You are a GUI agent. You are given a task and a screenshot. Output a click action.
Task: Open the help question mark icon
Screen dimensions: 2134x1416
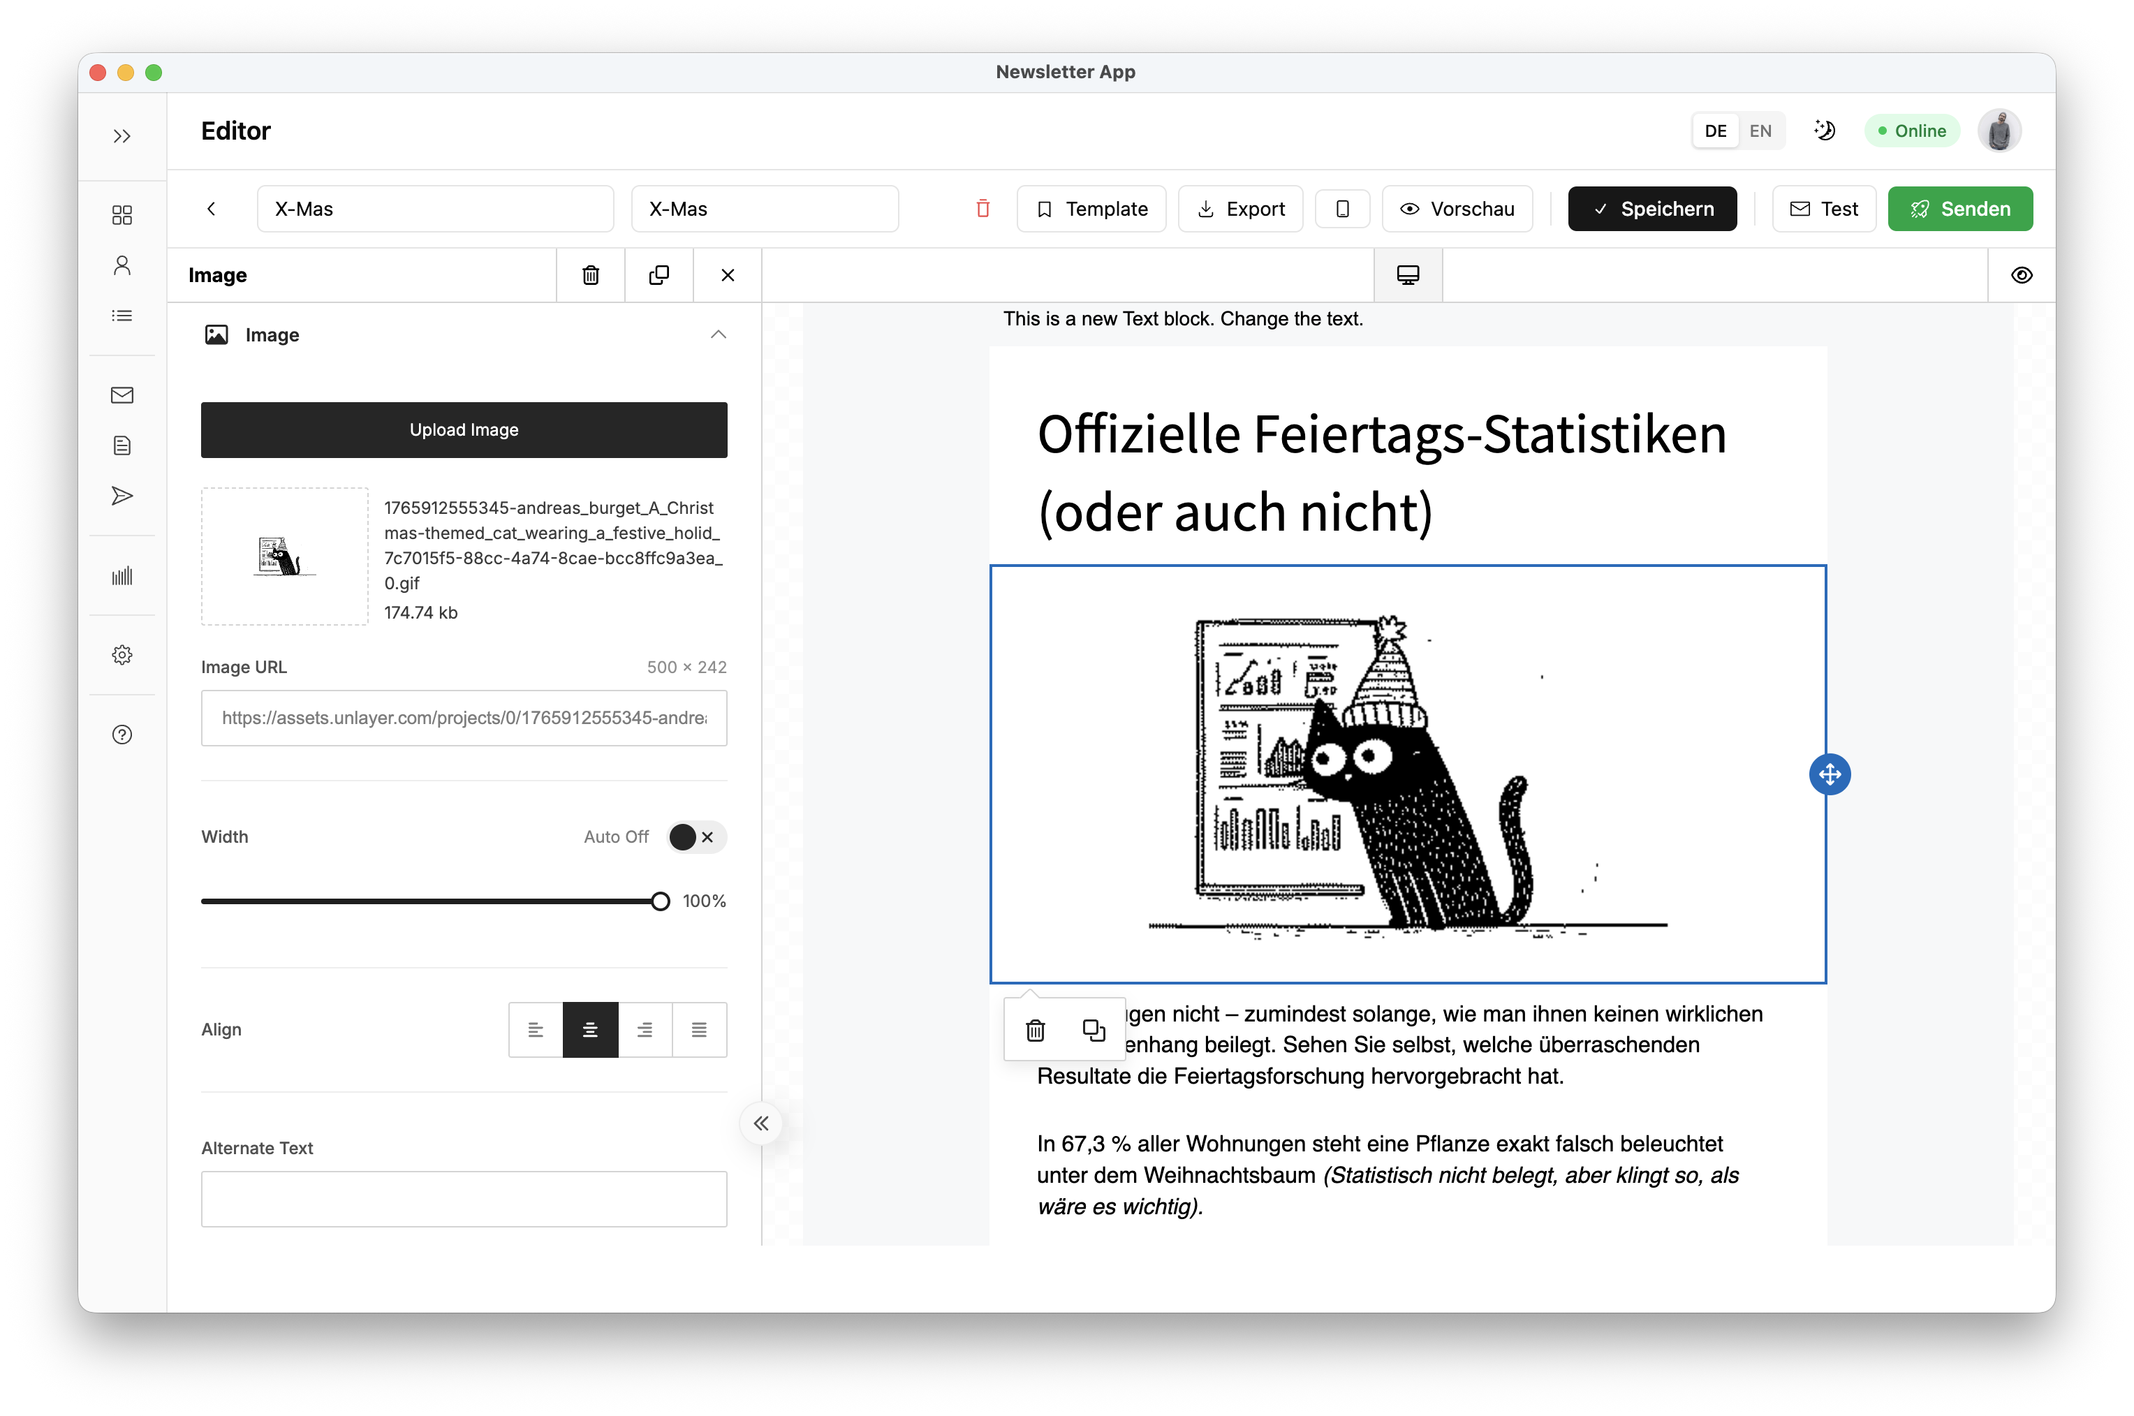point(122,735)
